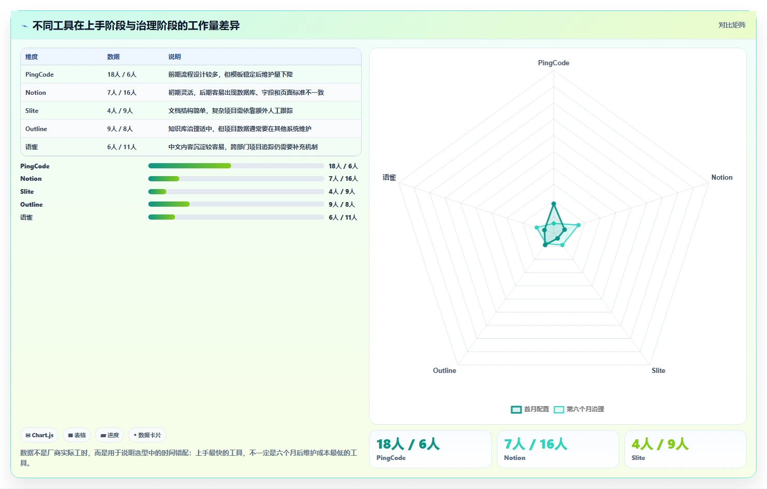Click the 语雀 progress bar

[236, 217]
